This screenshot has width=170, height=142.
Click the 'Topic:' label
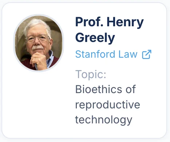pyautogui.click(x=91, y=74)
